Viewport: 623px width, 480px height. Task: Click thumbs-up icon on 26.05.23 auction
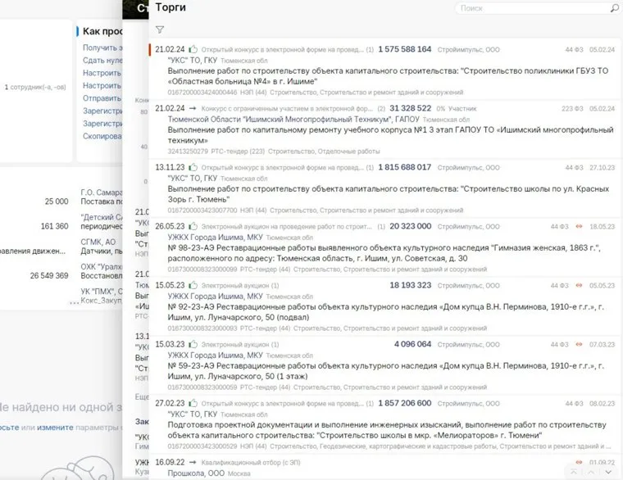193,226
